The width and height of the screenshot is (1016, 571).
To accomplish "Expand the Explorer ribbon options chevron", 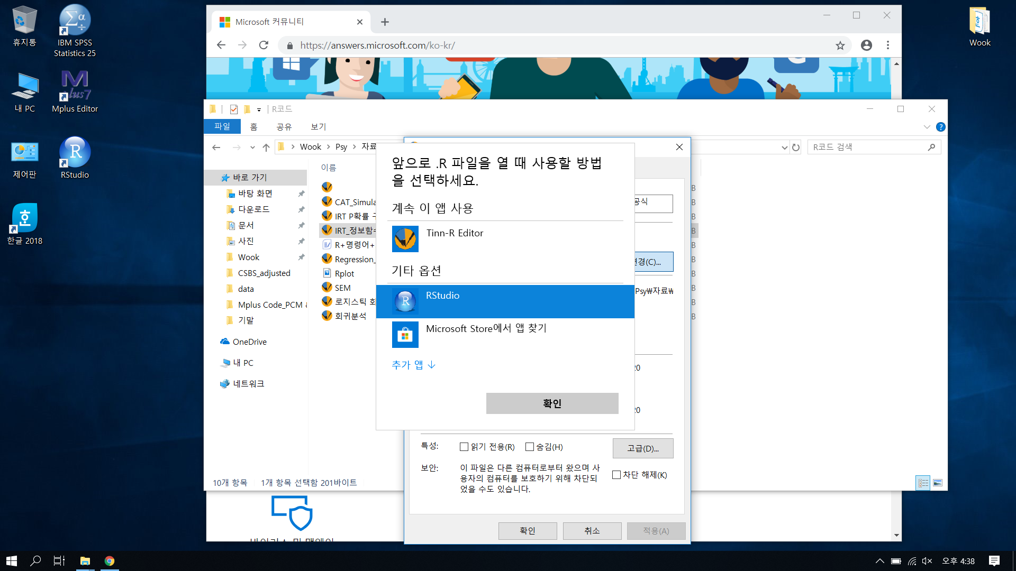I will tap(927, 127).
